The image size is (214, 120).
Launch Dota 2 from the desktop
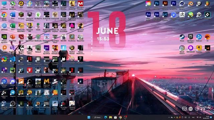click(x=21, y=37)
